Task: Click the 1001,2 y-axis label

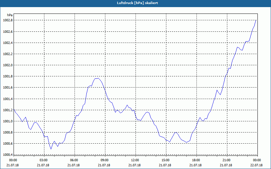Action: 8,110
